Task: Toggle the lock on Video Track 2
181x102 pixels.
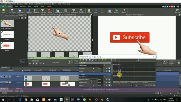Action: click(x=10, y=76)
